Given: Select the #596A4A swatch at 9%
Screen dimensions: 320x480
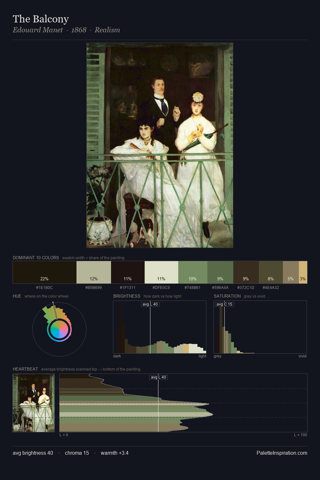Looking at the screenshot, I should click(x=220, y=272).
